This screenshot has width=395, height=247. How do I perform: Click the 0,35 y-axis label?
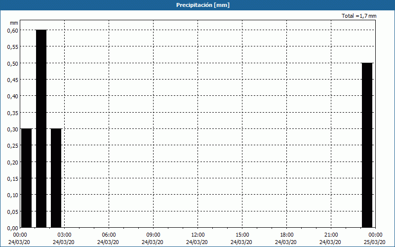coord(13,113)
